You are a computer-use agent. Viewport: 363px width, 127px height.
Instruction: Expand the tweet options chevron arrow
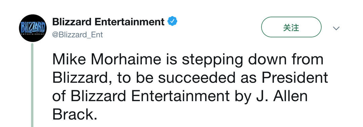coord(336,28)
